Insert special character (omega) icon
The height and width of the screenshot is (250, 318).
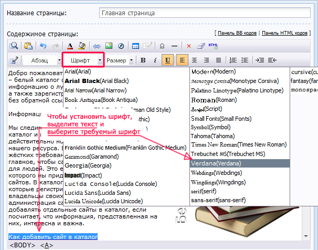[x=162, y=46]
